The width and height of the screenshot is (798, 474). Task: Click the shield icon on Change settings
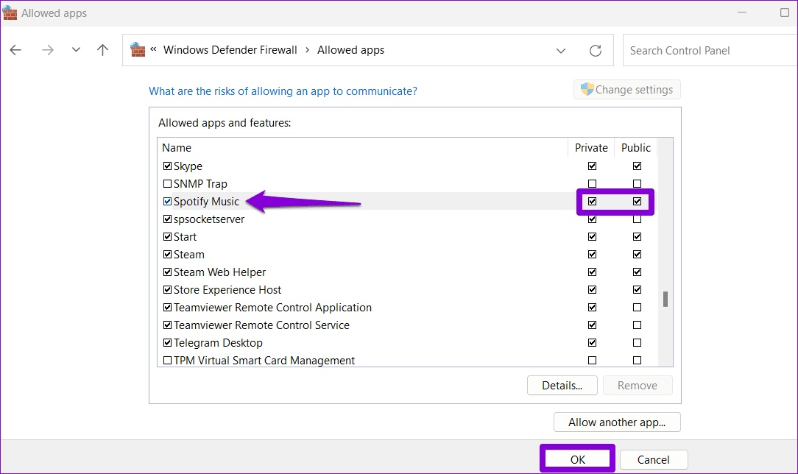click(x=587, y=90)
